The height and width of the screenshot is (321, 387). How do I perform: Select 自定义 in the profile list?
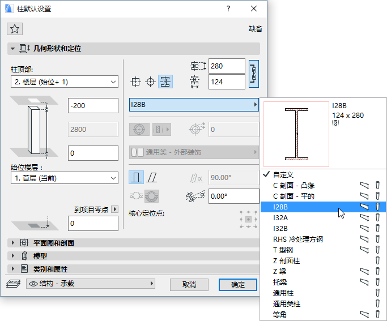(323, 174)
